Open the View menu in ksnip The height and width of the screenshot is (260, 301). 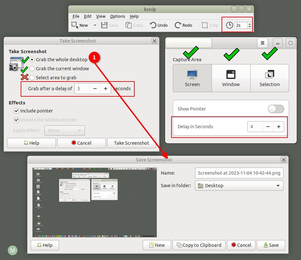(x=100, y=16)
